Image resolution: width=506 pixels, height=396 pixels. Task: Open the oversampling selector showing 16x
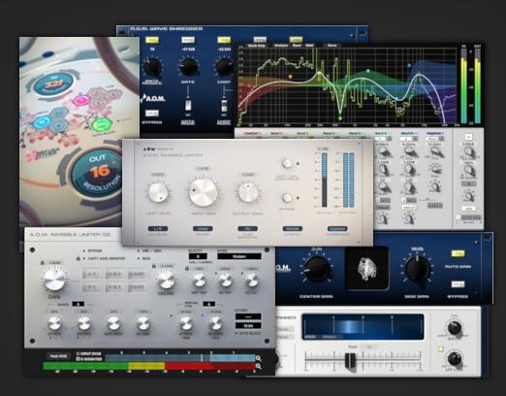[x=247, y=228]
